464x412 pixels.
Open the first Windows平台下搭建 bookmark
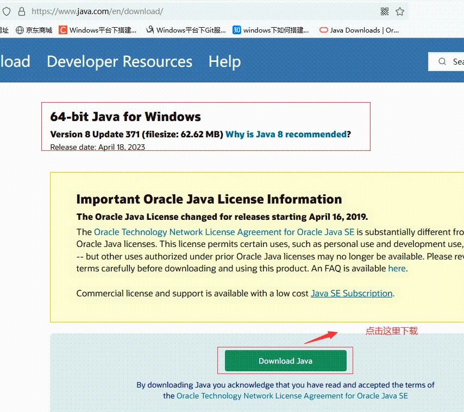point(98,30)
